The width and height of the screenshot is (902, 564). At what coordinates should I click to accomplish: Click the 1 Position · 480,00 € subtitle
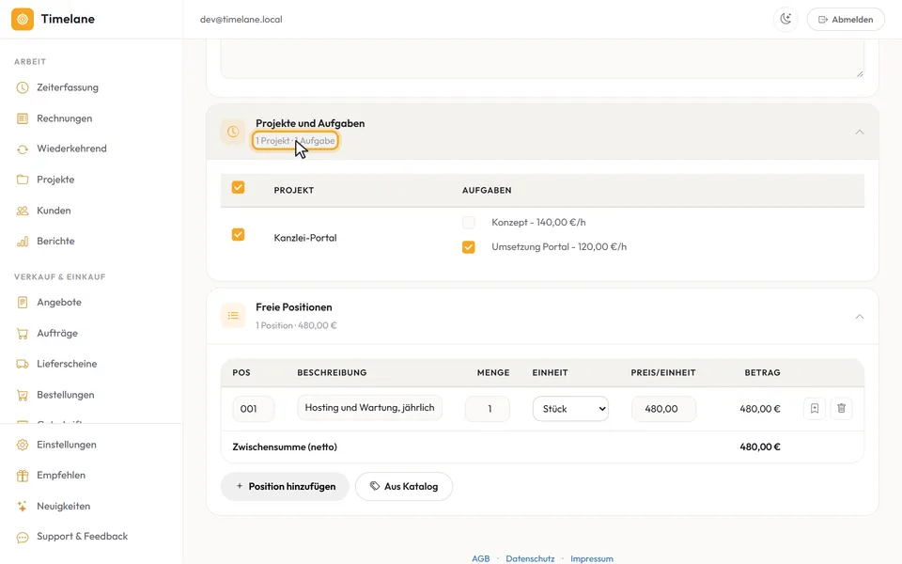tap(296, 326)
